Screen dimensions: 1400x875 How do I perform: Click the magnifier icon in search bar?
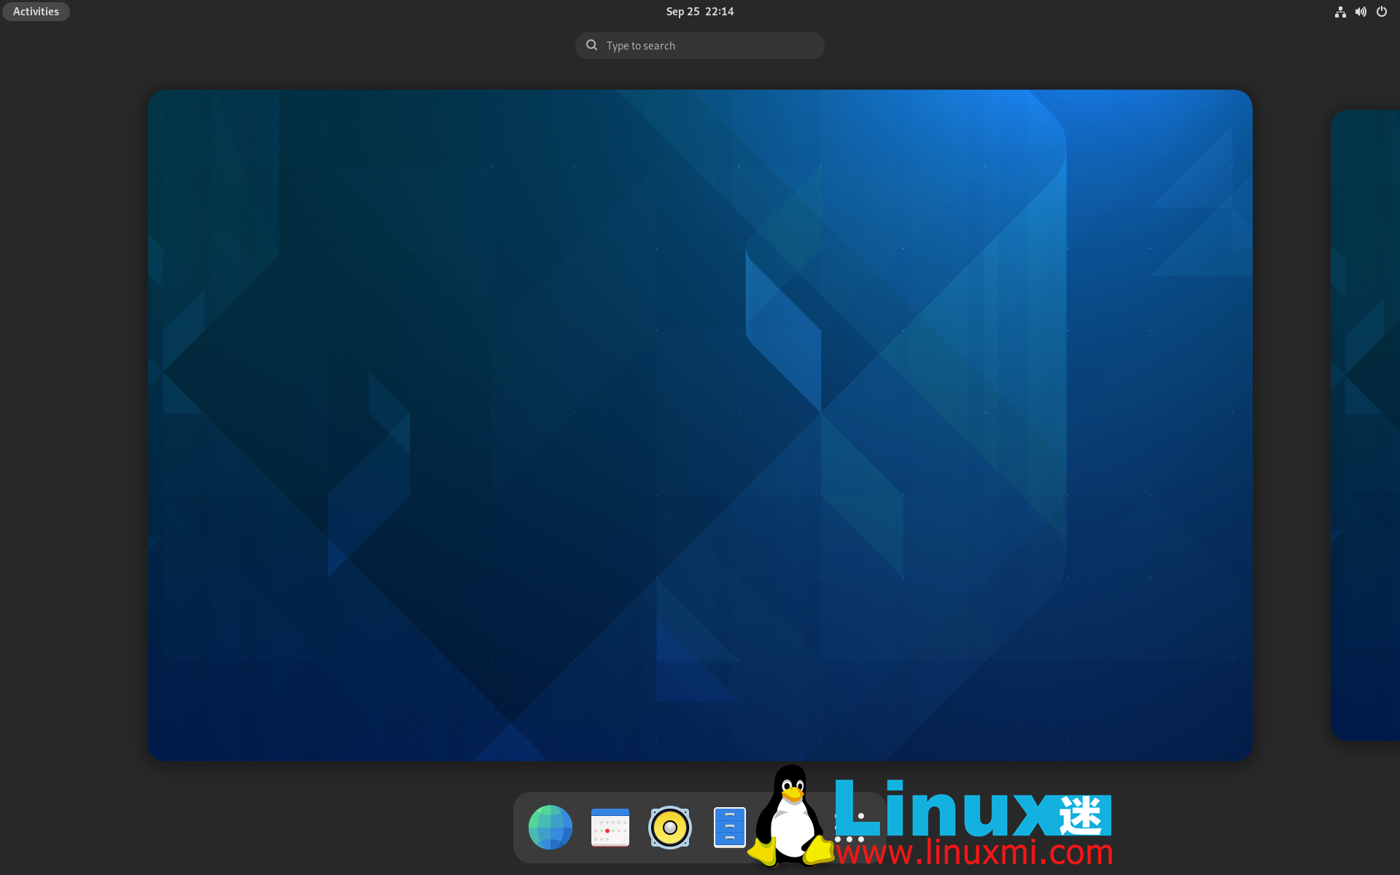[x=592, y=45]
